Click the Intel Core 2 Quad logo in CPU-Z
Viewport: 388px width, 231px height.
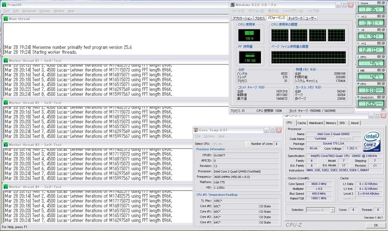click(371, 141)
